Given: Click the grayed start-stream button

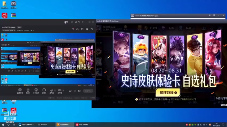Looking at the screenshot, I should pyautogui.click(x=88, y=91).
